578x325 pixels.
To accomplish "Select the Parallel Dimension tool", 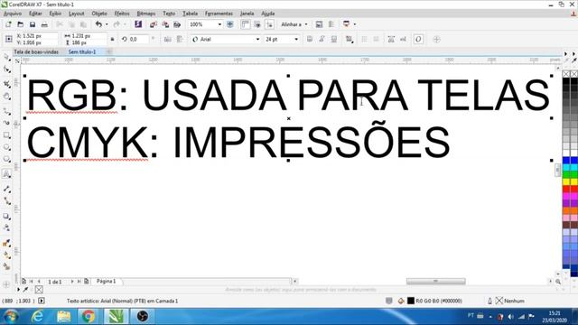I will click(7, 189).
